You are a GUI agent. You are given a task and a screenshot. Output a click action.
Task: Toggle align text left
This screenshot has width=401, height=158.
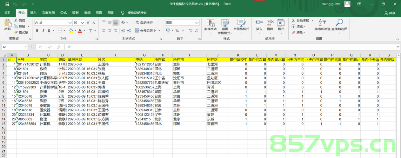(x=104, y=31)
